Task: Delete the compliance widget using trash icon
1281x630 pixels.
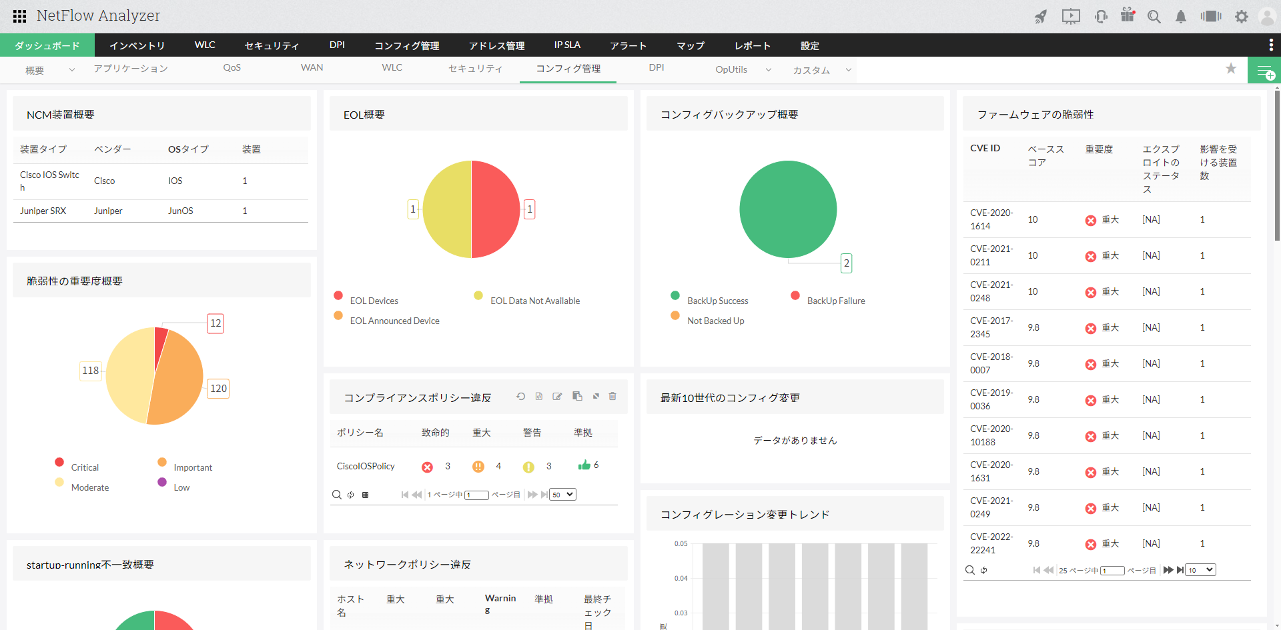Action: tap(612, 396)
